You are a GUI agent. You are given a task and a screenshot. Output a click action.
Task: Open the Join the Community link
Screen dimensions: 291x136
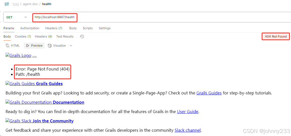pos(40,121)
